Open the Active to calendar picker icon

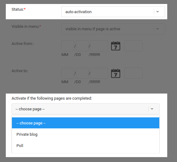pyautogui.click(x=116, y=73)
